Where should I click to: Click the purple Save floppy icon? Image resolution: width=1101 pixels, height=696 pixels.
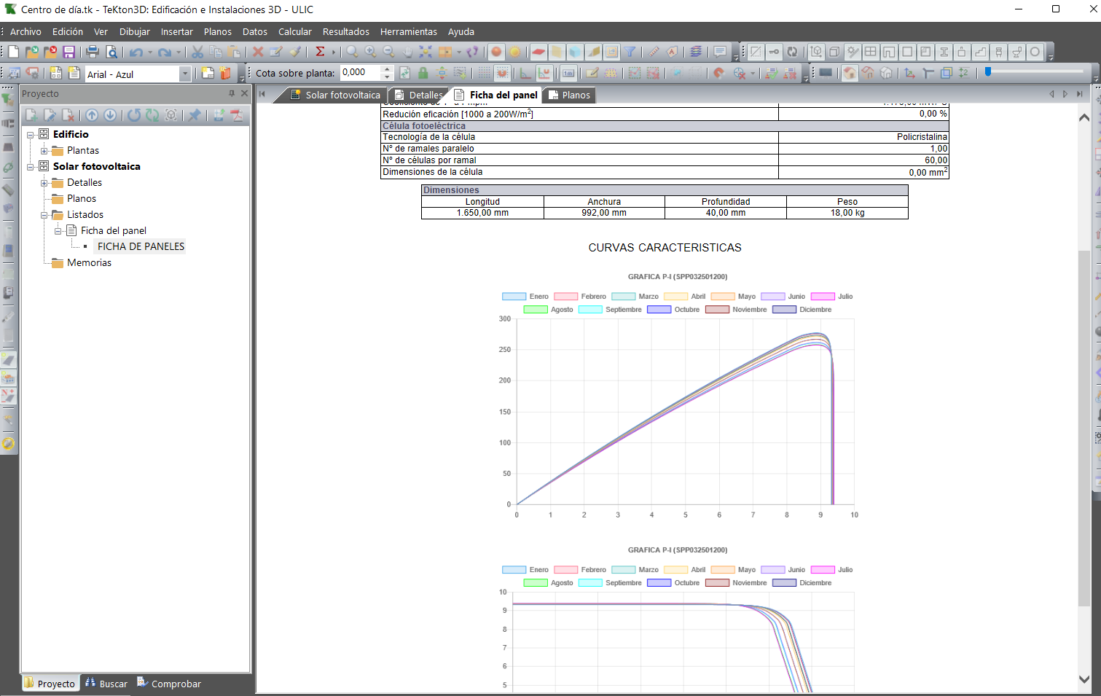point(69,52)
